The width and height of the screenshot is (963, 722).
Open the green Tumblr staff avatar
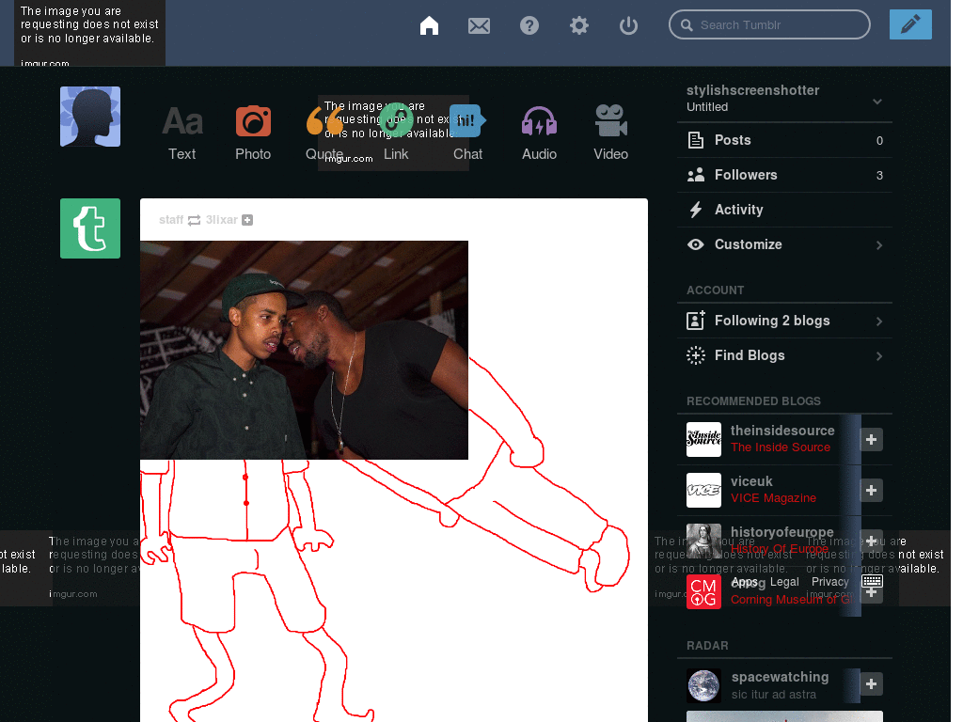coord(90,228)
